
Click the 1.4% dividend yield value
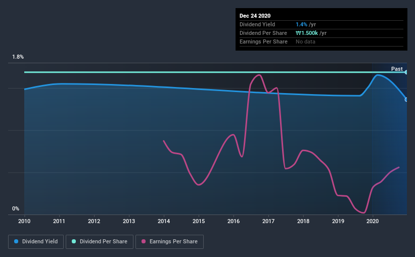click(301, 24)
